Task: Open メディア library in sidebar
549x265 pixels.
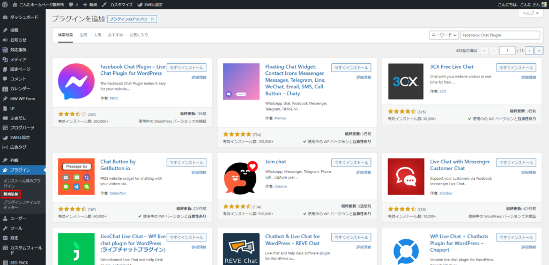Action: click(23, 60)
